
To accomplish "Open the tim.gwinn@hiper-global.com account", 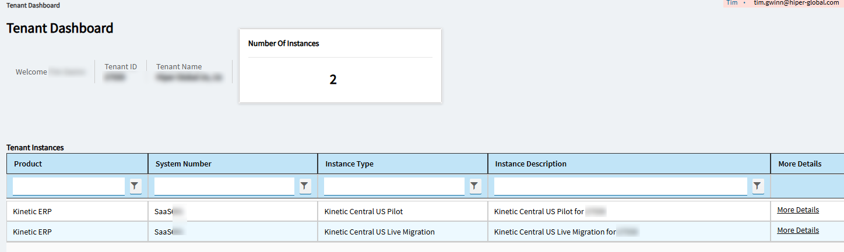I will (795, 3).
